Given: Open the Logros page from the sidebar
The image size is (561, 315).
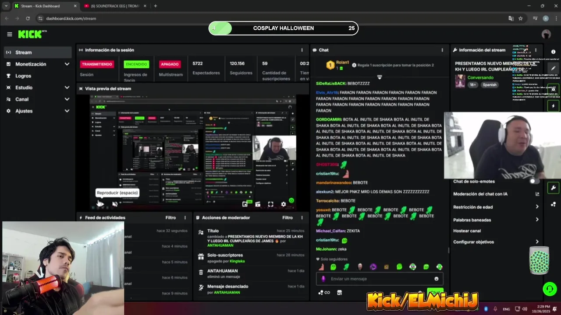Looking at the screenshot, I should pos(37,76).
